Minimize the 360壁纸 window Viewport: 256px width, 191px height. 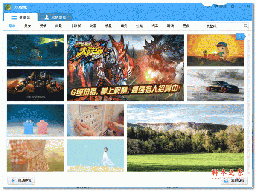coord(240,6)
